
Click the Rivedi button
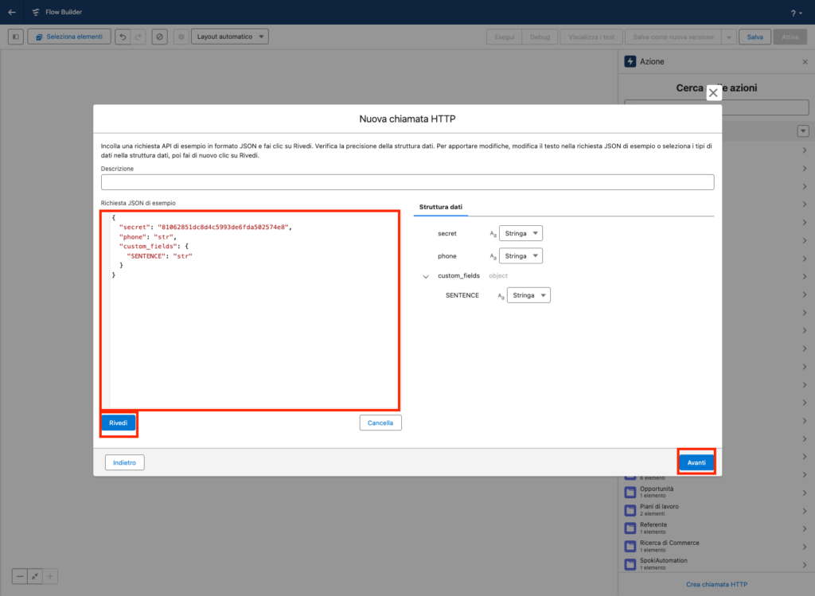119,423
